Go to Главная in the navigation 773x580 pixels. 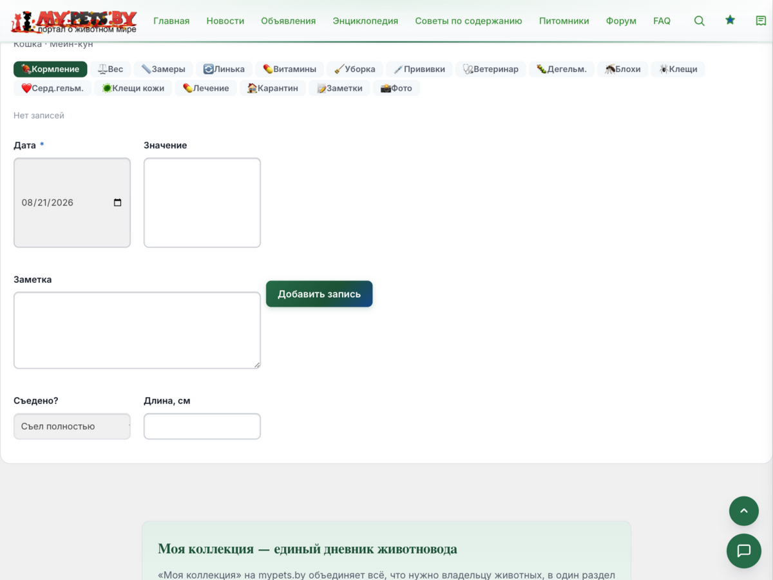171,21
